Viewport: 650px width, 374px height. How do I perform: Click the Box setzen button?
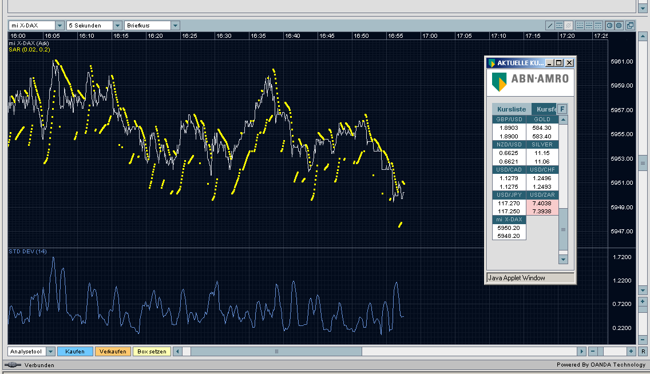152,351
